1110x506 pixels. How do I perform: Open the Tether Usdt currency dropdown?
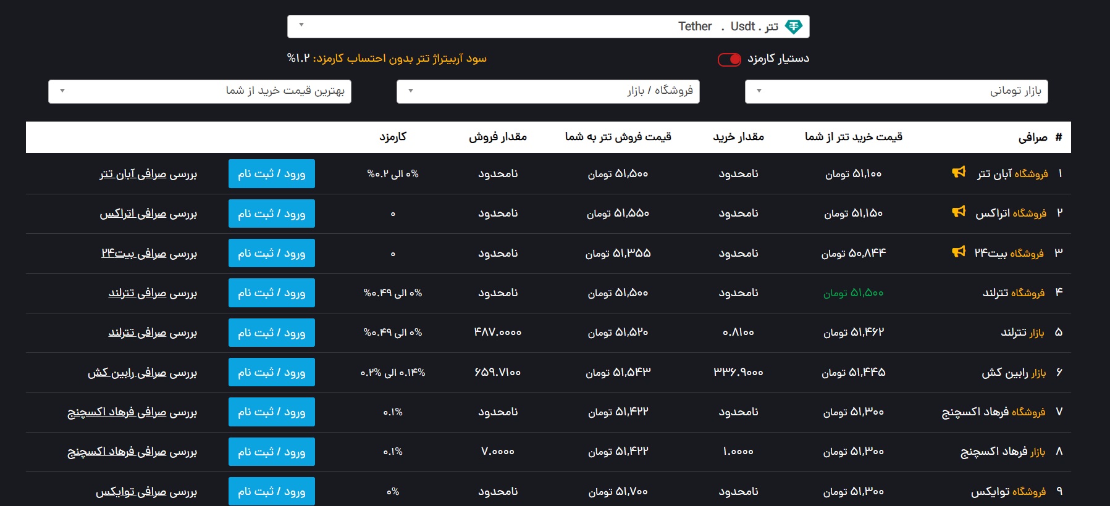tap(548, 27)
